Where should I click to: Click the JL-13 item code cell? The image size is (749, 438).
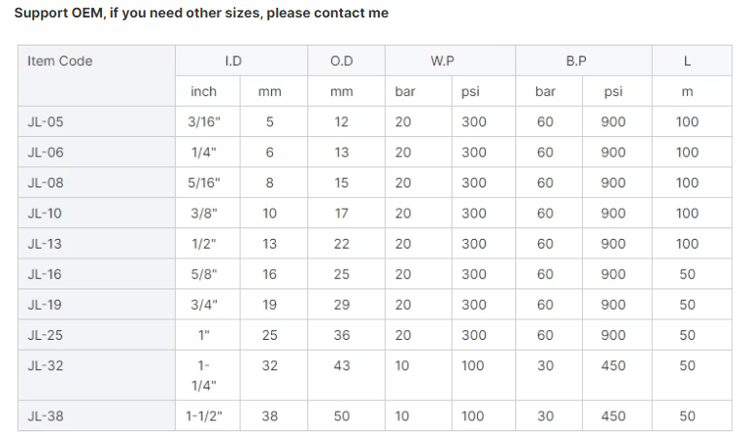[45, 244]
